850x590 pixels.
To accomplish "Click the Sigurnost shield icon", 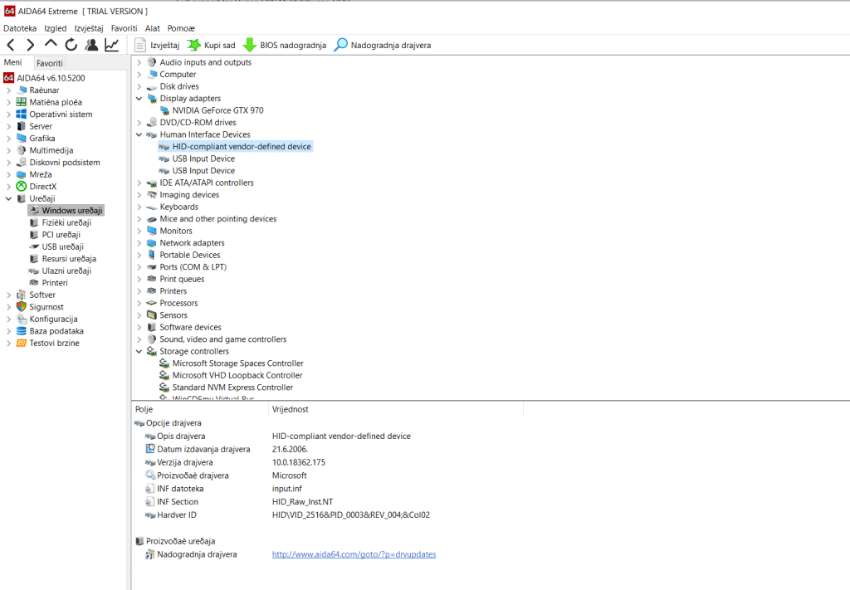I will pyautogui.click(x=21, y=307).
